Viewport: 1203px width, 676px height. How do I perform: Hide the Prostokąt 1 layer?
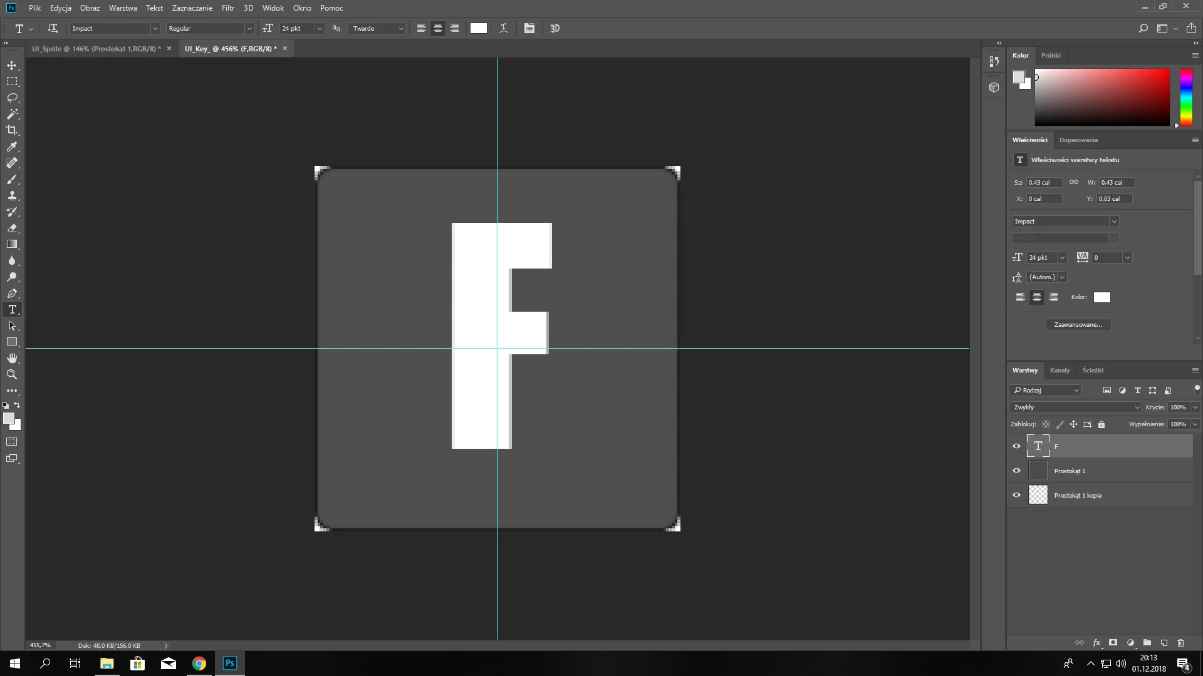coord(1016,471)
